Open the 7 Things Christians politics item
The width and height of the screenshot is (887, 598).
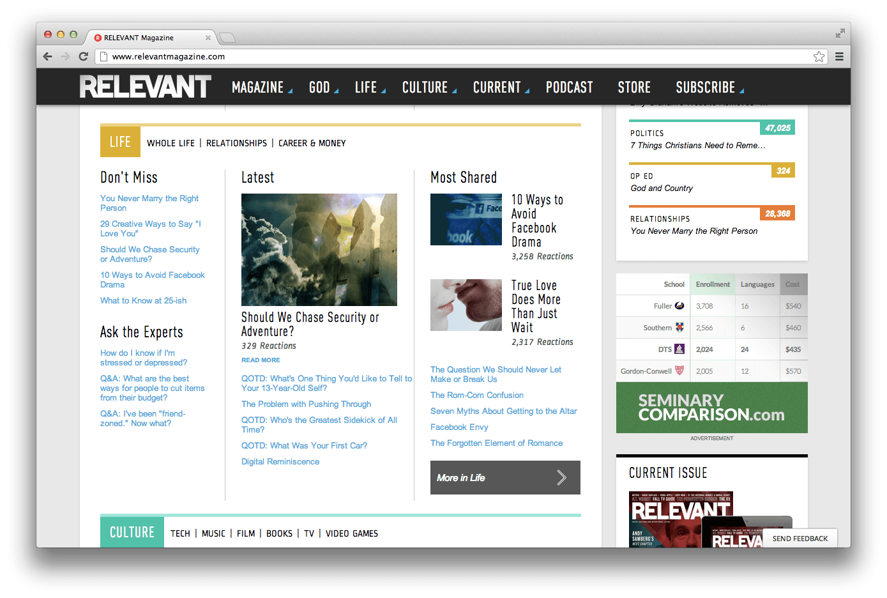(x=698, y=145)
